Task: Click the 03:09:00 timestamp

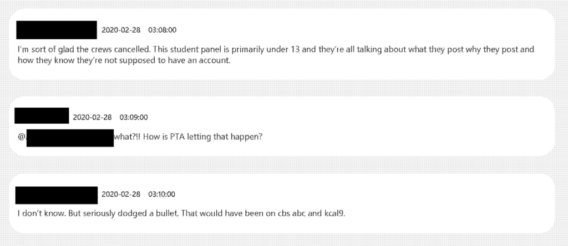Action: [134, 117]
